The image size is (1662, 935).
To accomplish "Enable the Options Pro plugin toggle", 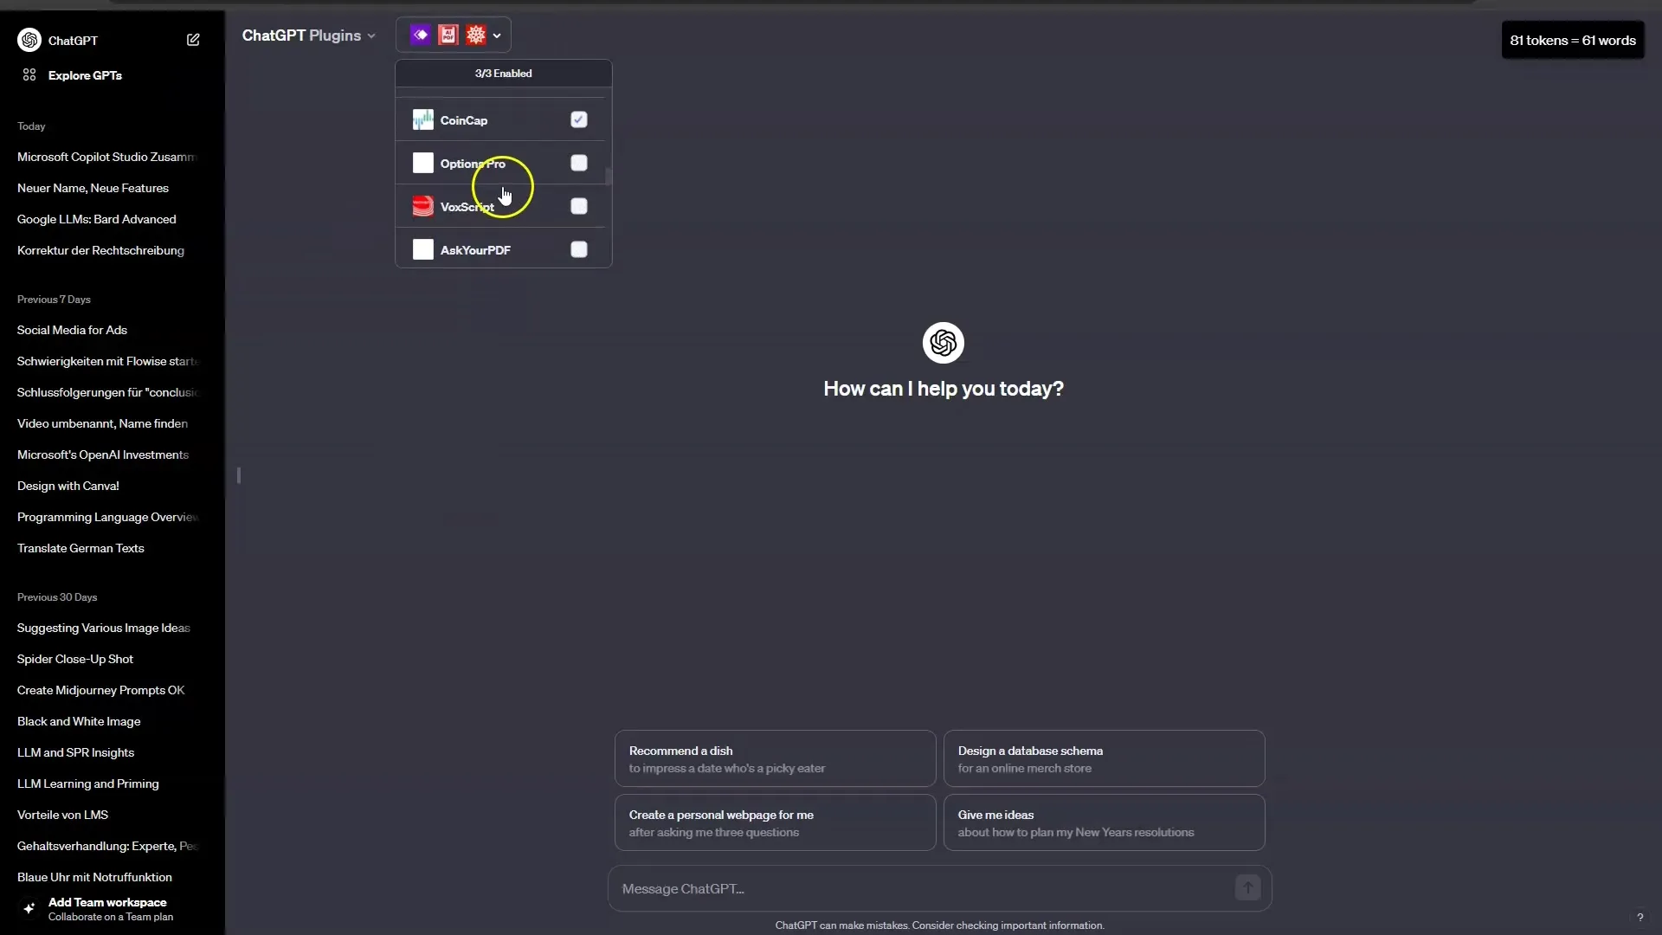I will click(579, 164).
